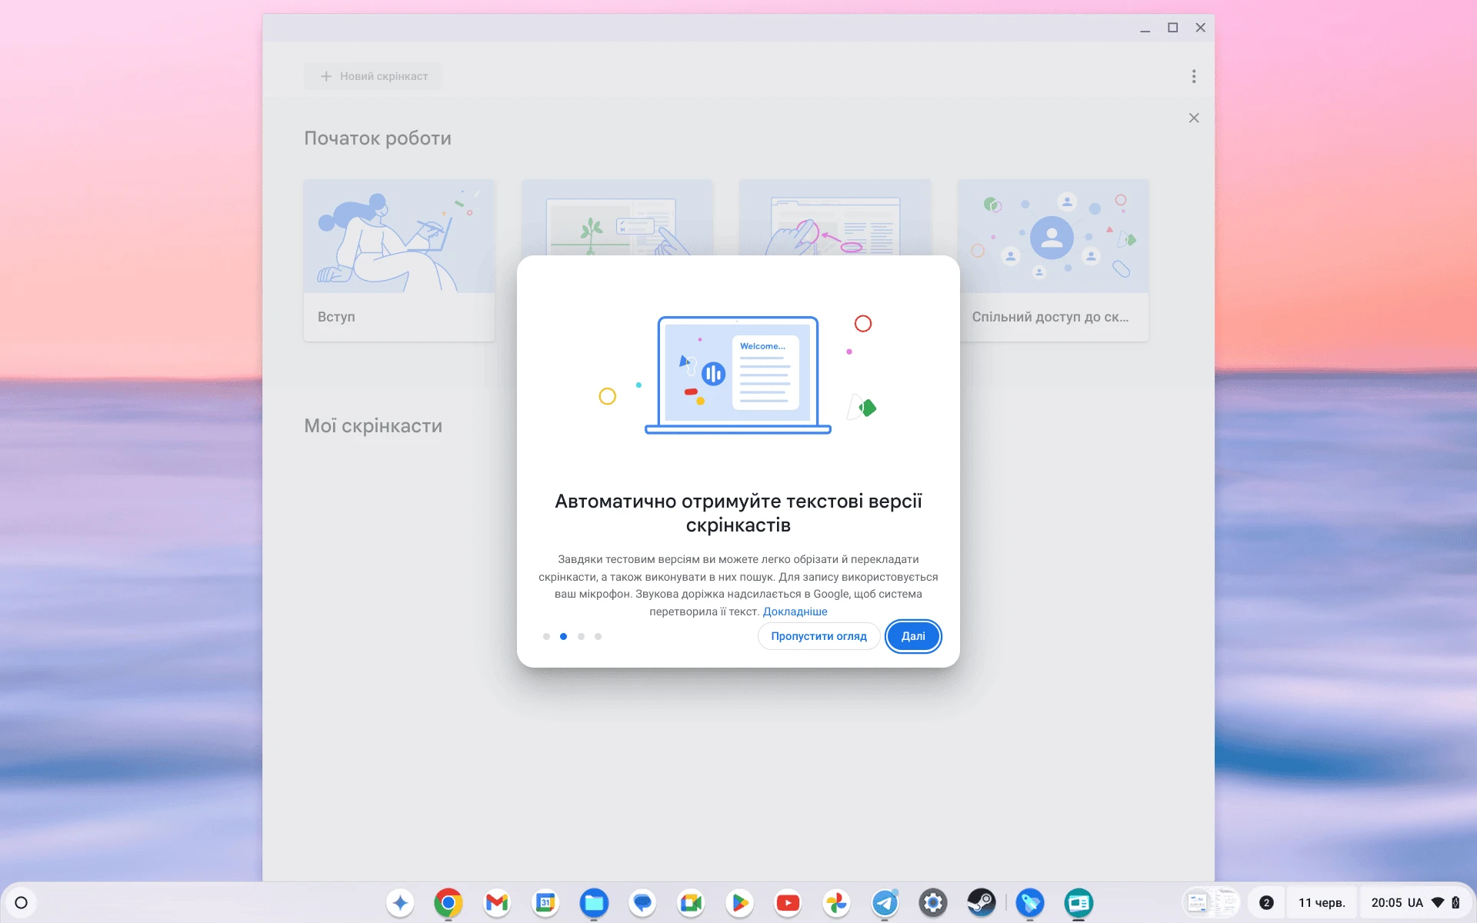Click the UA keyboard layout indicator
This screenshot has height=923, width=1477.
tap(1415, 902)
